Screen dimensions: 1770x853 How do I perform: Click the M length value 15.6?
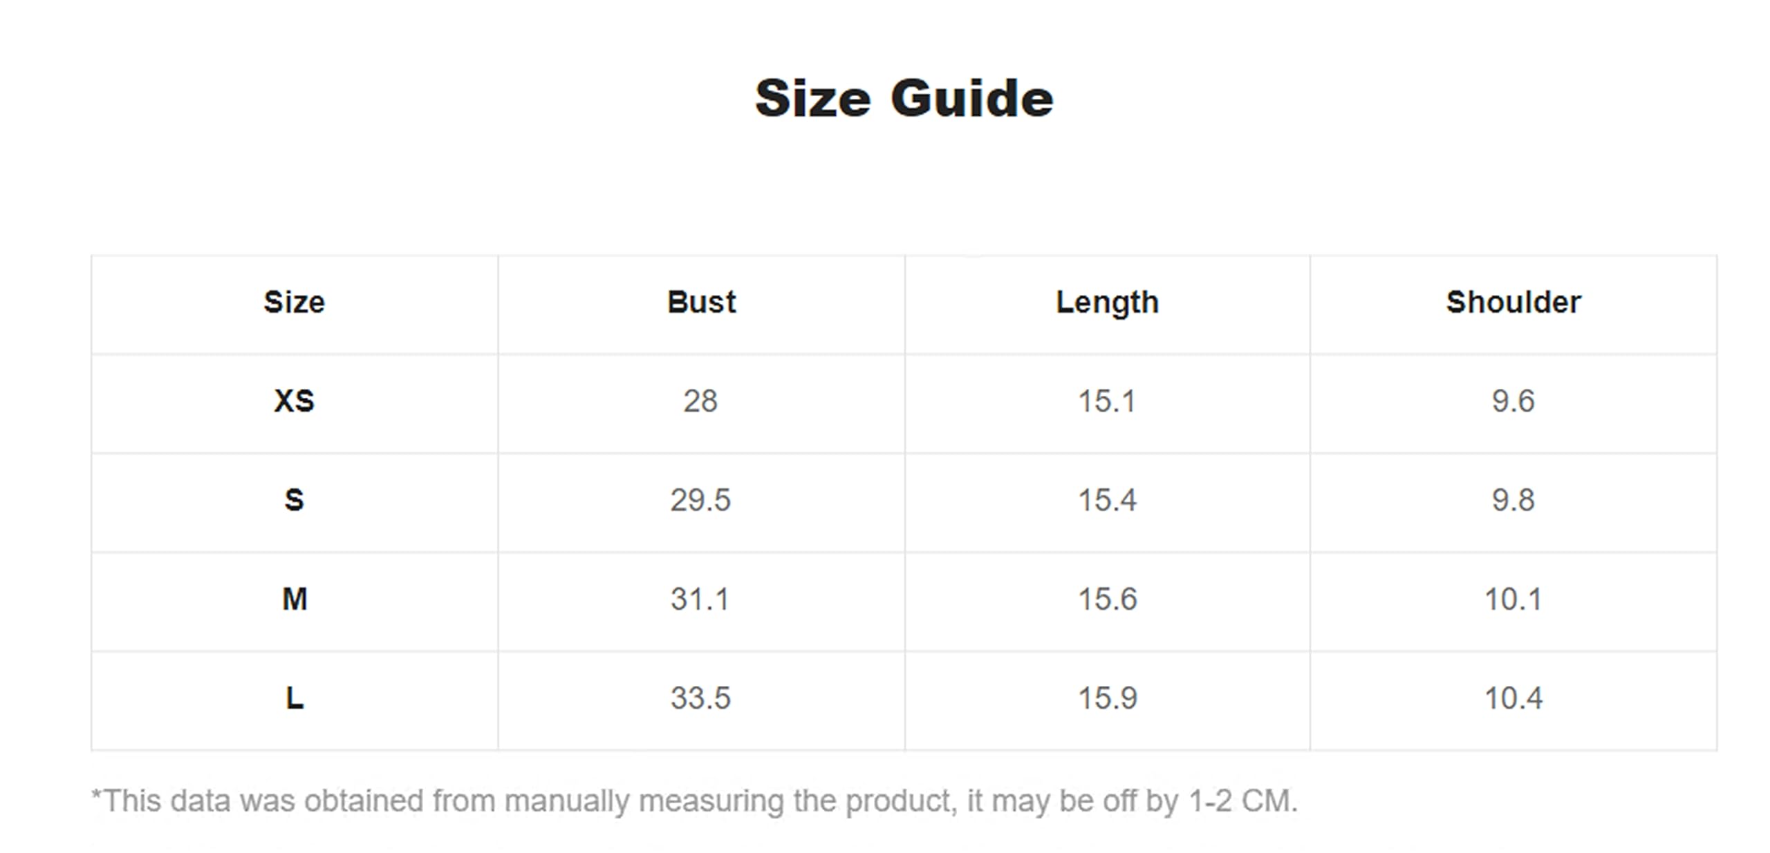[1107, 599]
